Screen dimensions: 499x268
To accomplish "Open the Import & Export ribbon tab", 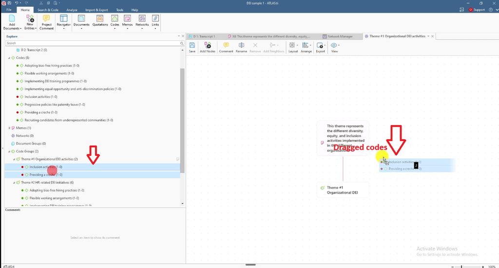I will coord(97,10).
